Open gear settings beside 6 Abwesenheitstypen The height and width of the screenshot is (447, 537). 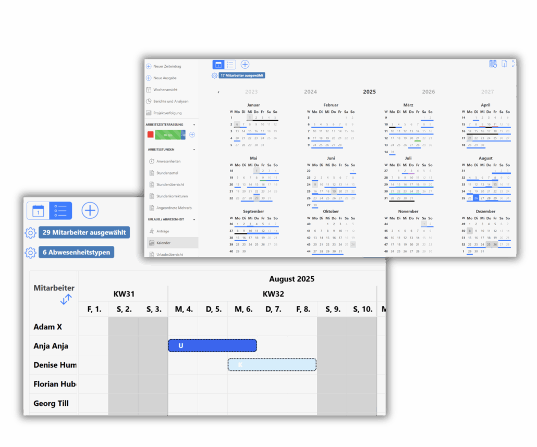coord(31,253)
